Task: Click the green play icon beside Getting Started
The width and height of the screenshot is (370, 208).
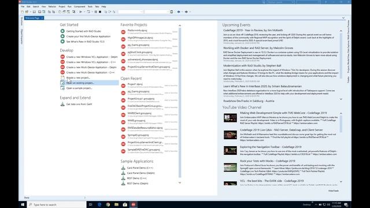Action: coord(62,31)
